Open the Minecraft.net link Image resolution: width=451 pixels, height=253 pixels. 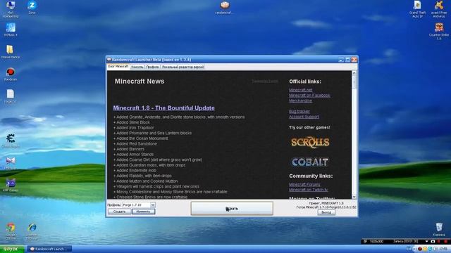[x=301, y=90]
